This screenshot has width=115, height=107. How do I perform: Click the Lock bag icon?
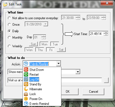26,94
